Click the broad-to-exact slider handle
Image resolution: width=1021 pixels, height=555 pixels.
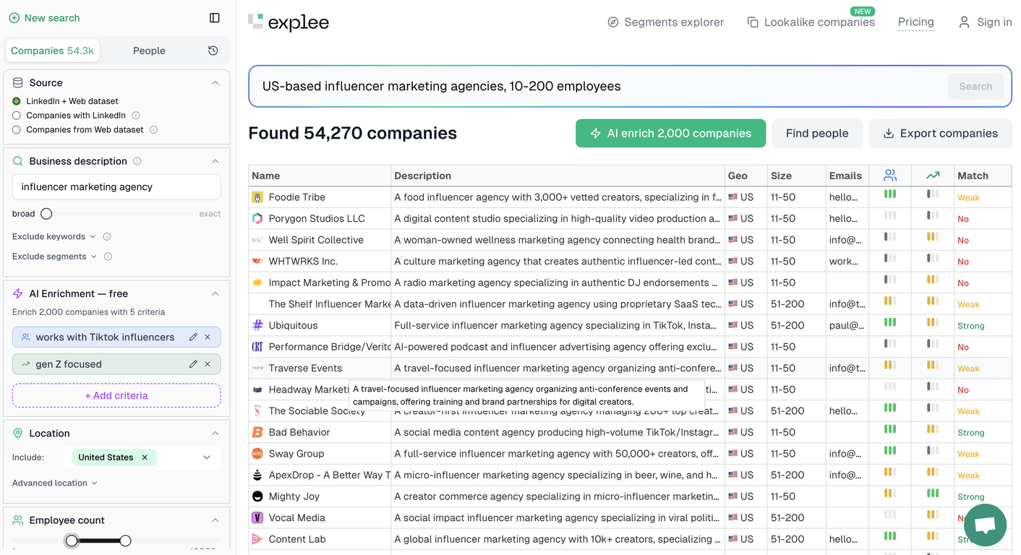46,214
